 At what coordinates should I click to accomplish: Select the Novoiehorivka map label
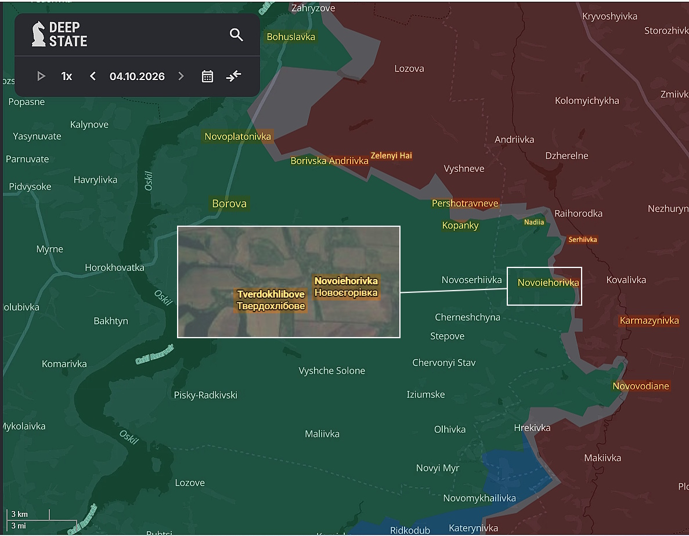tap(548, 283)
